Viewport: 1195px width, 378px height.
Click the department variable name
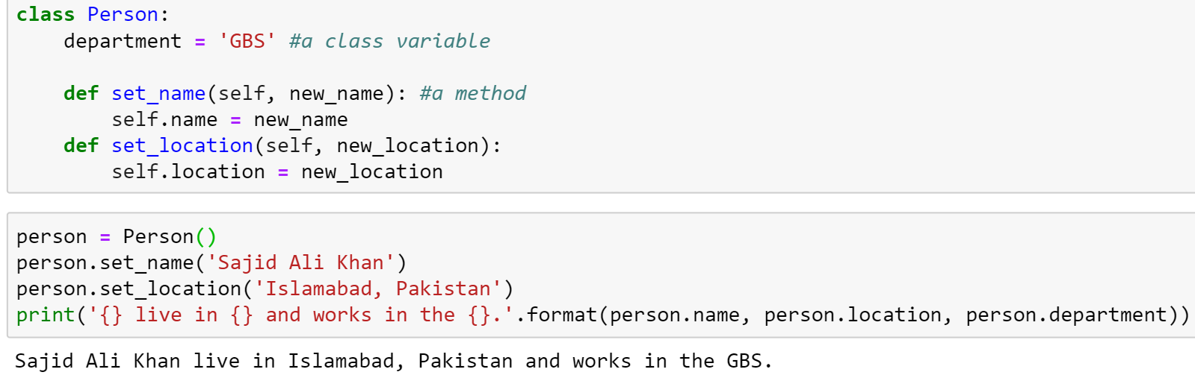(123, 41)
